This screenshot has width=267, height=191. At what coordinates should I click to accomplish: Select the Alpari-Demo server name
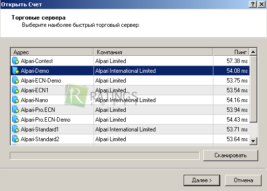coord(35,71)
